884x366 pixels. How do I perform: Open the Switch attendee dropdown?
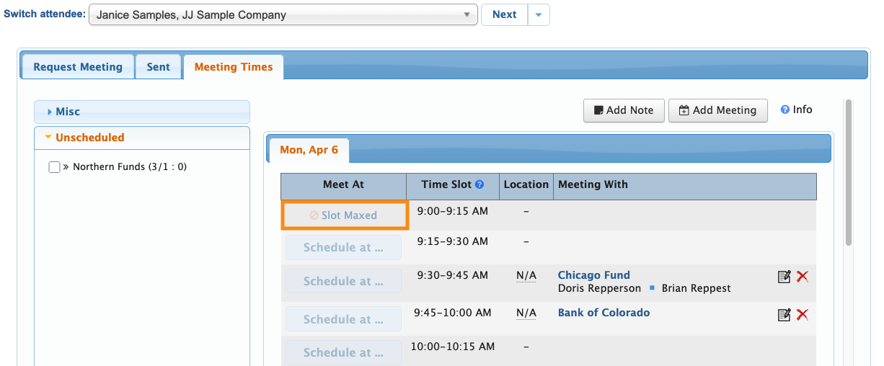click(x=283, y=14)
